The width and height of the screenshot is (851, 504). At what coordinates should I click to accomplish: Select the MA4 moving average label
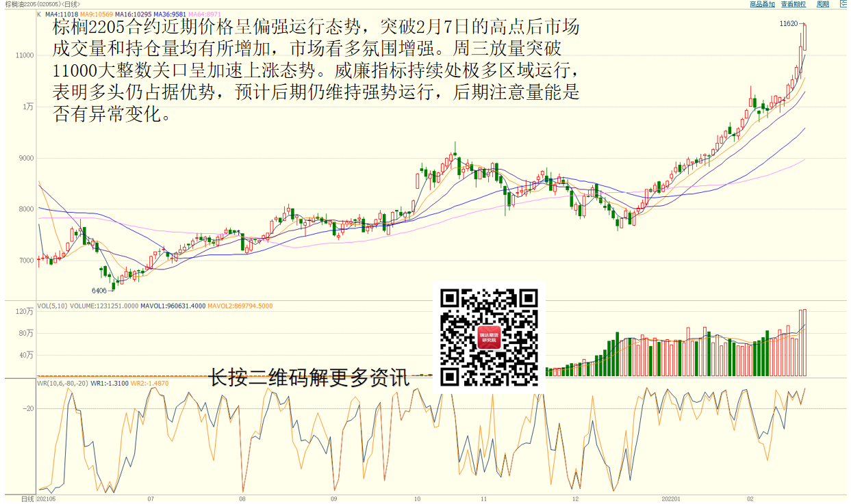coord(61,14)
